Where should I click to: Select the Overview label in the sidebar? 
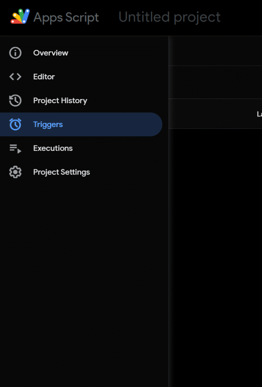pyautogui.click(x=51, y=53)
